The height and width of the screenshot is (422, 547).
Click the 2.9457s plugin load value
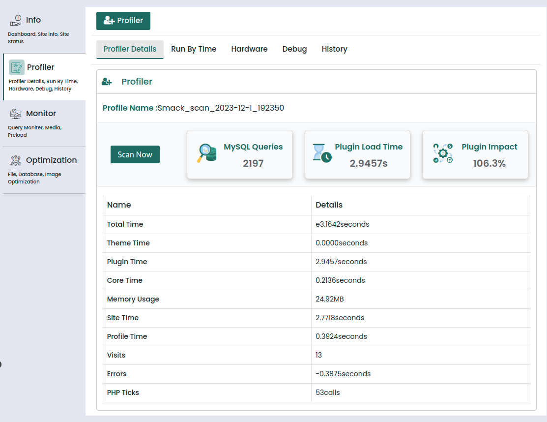[369, 163]
